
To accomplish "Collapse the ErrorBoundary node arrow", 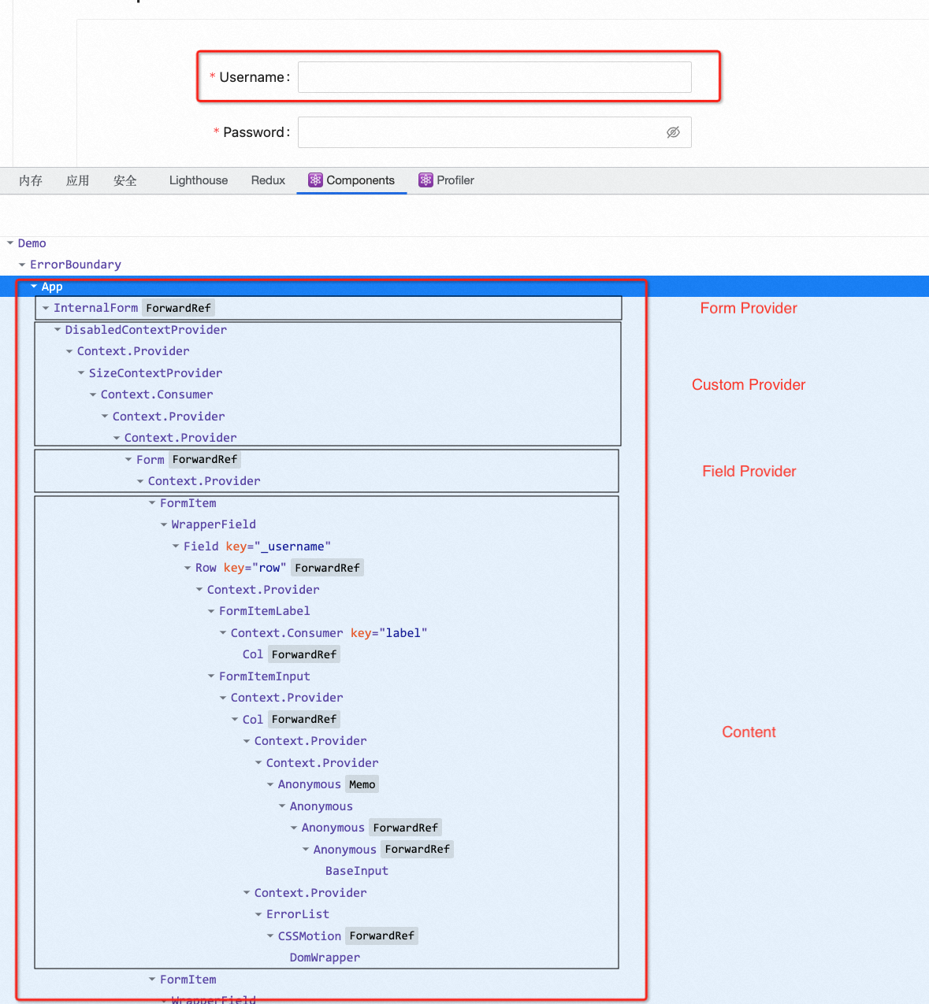I will tap(22, 265).
